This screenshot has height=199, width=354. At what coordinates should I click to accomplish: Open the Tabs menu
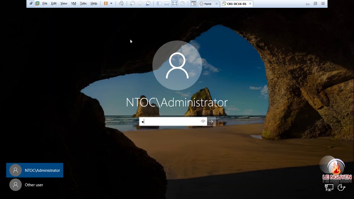tap(83, 4)
